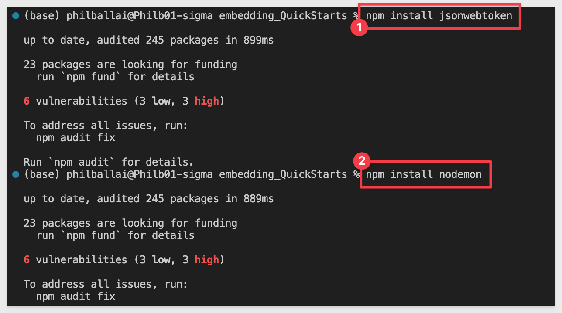
Task: Click the red "high" in the first output
Action: [207, 101]
